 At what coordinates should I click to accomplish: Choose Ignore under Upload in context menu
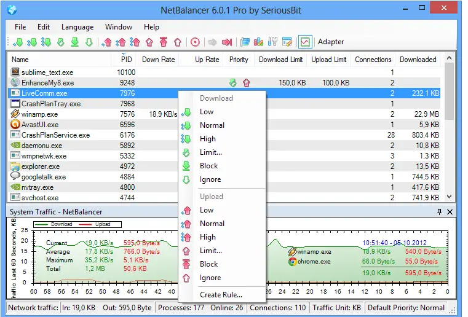point(222,278)
